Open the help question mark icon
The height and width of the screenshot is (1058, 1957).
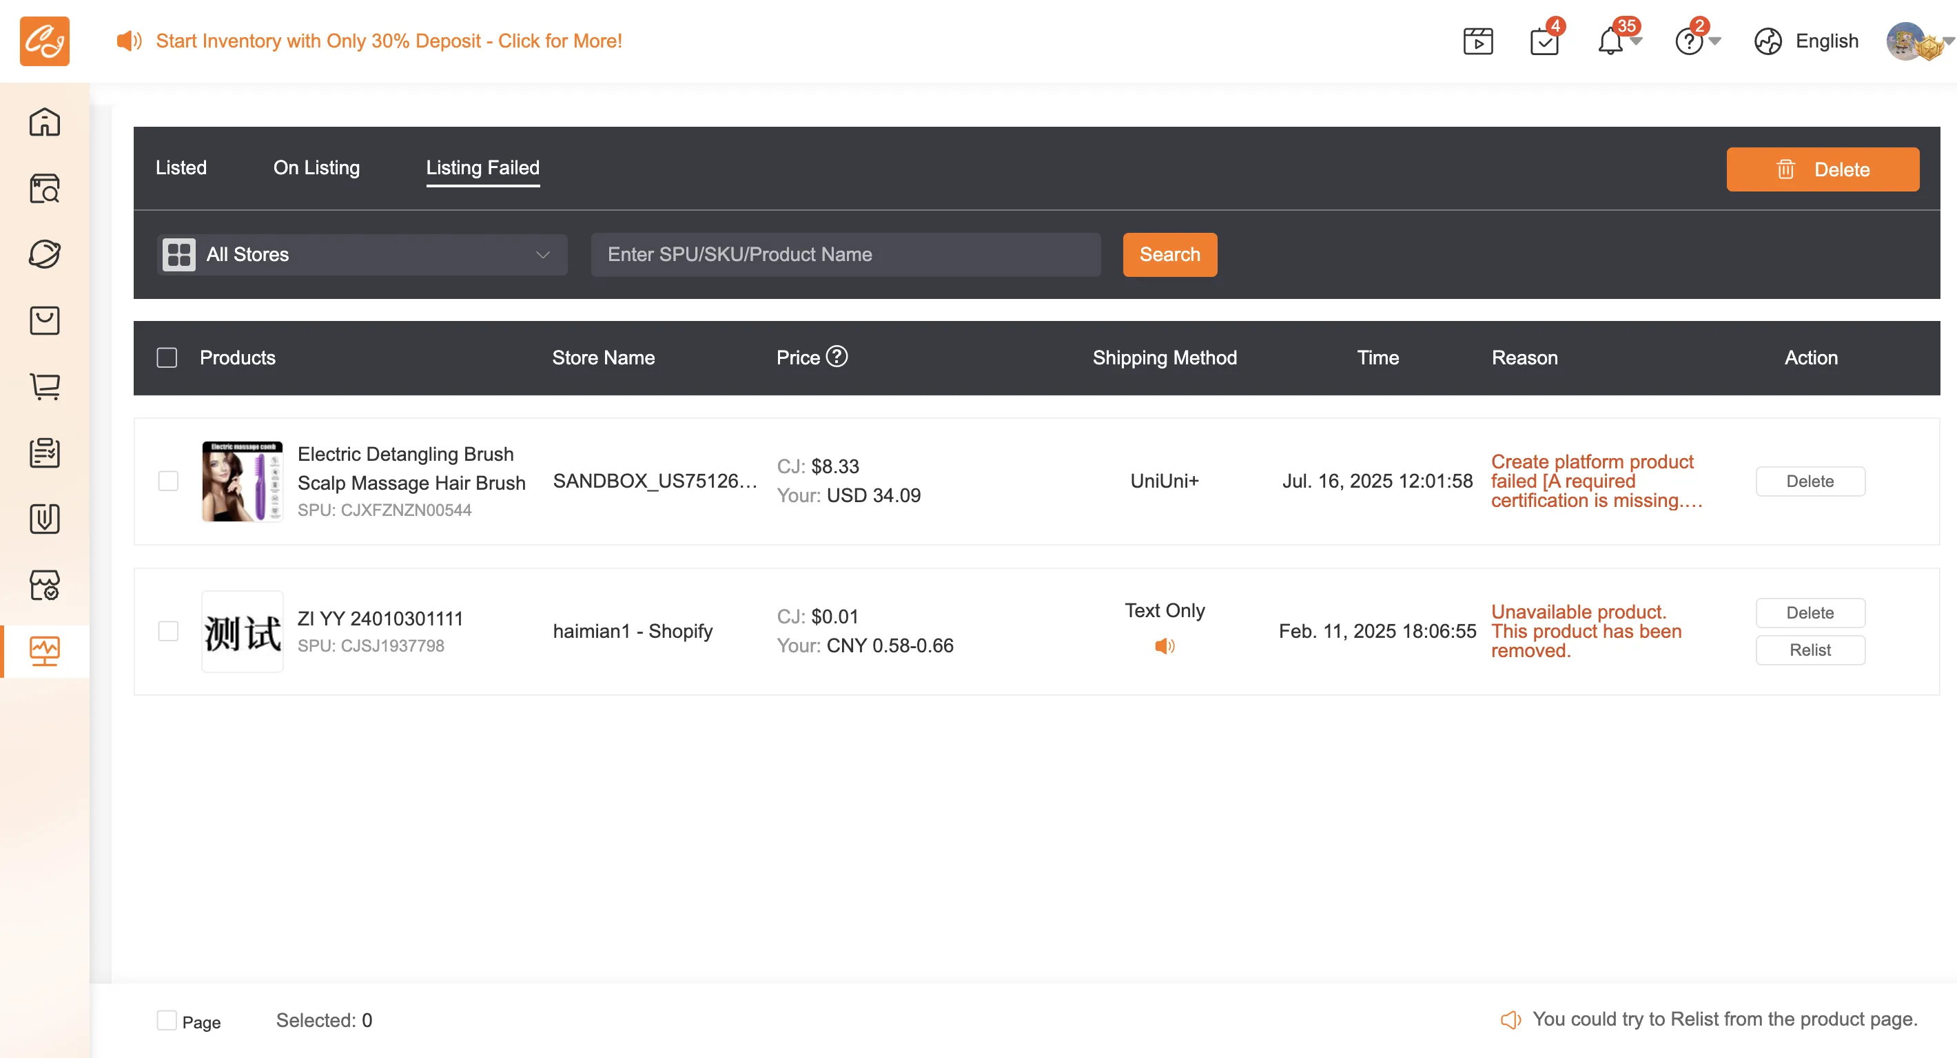(1688, 41)
